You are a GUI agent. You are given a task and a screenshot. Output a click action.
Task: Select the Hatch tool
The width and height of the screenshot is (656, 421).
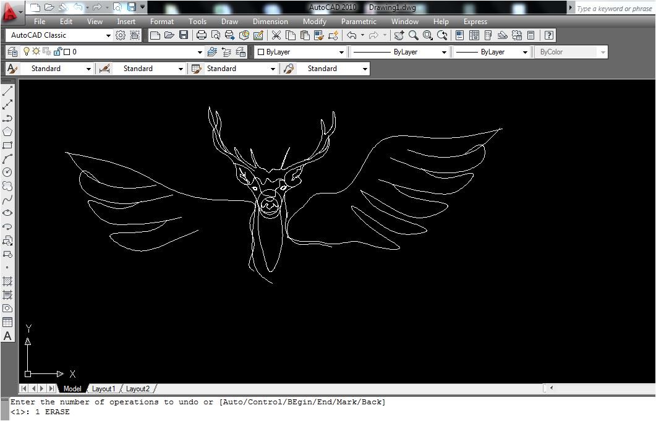pos(7,281)
